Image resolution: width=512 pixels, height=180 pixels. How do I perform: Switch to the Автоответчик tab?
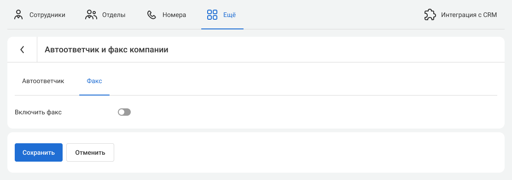coord(43,81)
